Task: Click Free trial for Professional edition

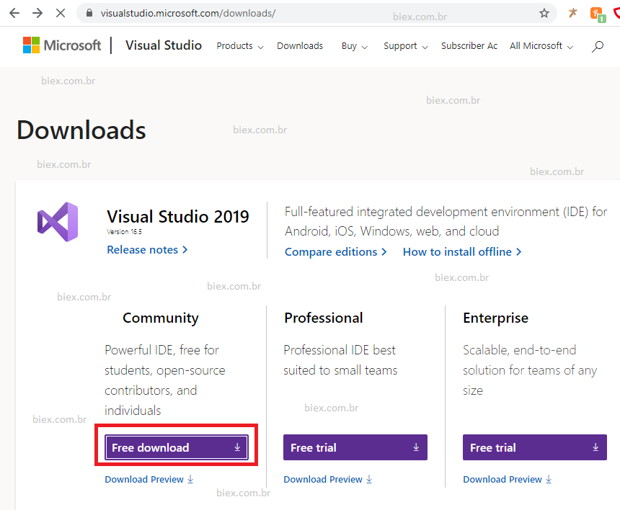Action: [x=355, y=447]
